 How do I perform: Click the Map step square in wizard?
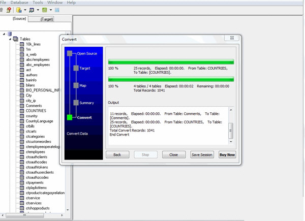point(76,85)
